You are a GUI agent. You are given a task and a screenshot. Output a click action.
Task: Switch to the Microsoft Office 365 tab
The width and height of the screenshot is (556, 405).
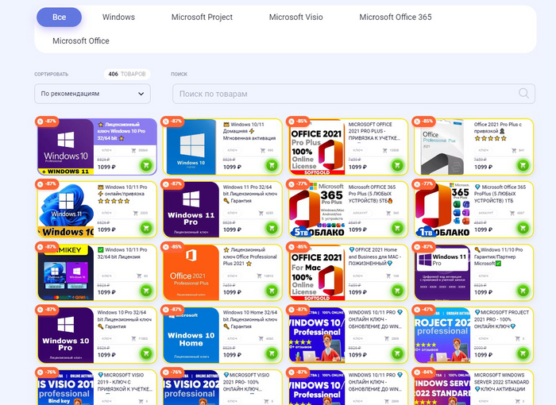396,17
